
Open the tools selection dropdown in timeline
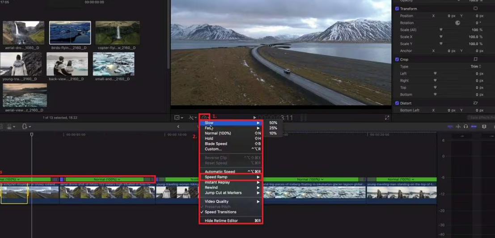(26, 126)
